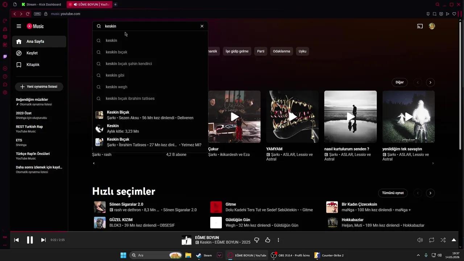Like the song EĞME BOYUN
This screenshot has height=261, width=464.
coord(268,240)
